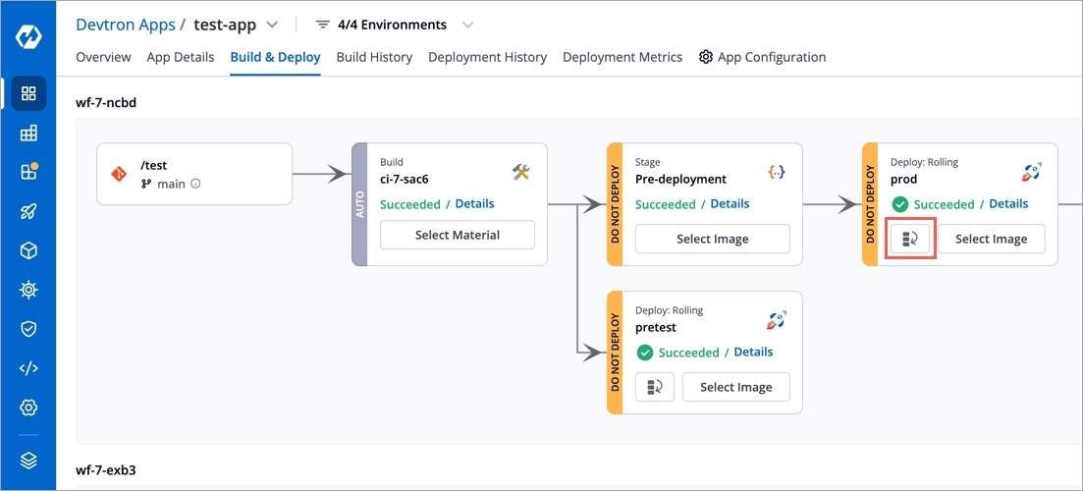Click the /test source node card
The width and height of the screenshot is (1083, 491).
point(194,174)
